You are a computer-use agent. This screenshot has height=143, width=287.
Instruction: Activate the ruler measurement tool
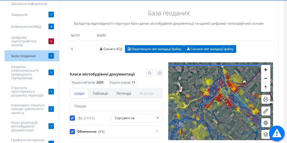point(265,111)
